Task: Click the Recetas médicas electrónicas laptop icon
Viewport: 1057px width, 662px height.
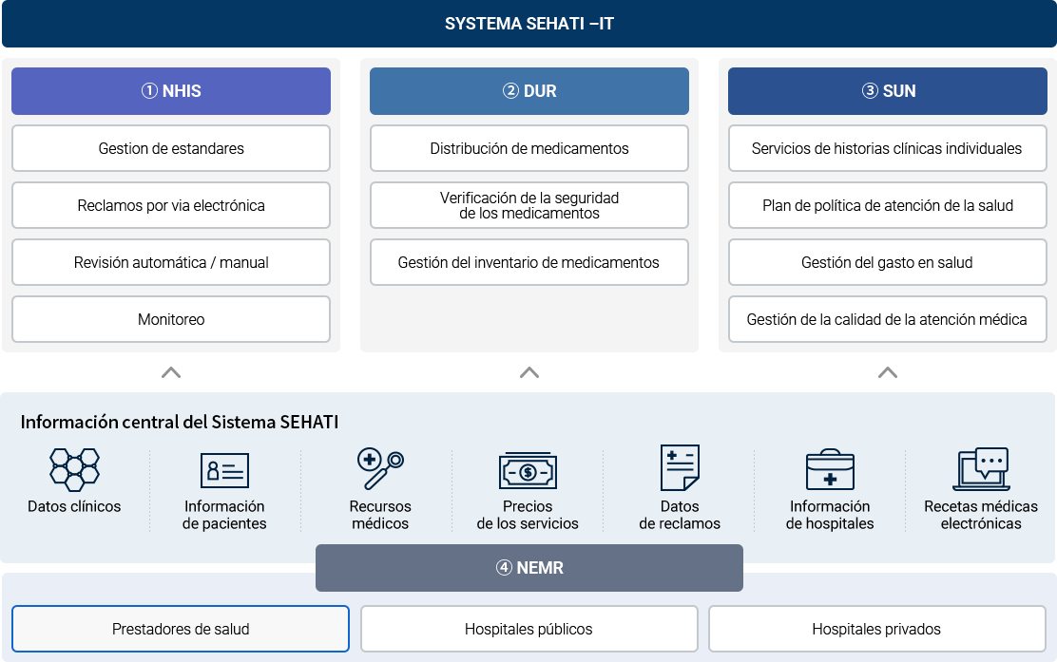Action: click(980, 468)
